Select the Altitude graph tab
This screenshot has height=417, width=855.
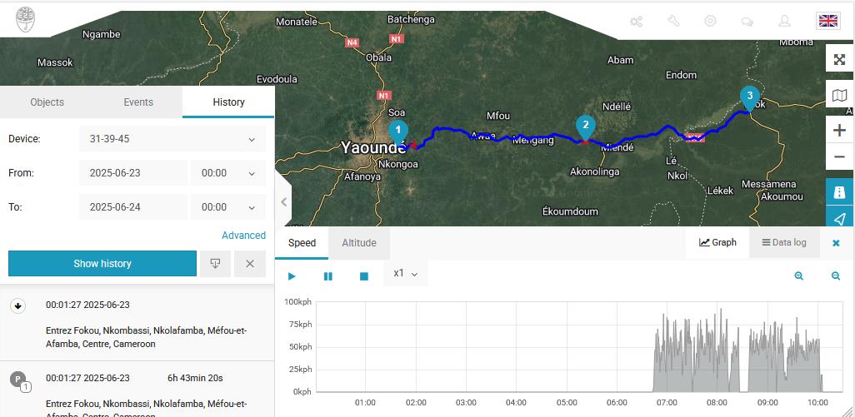click(x=358, y=243)
